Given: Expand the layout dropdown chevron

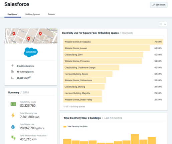Looking at the screenshot, I should [x=165, y=24].
